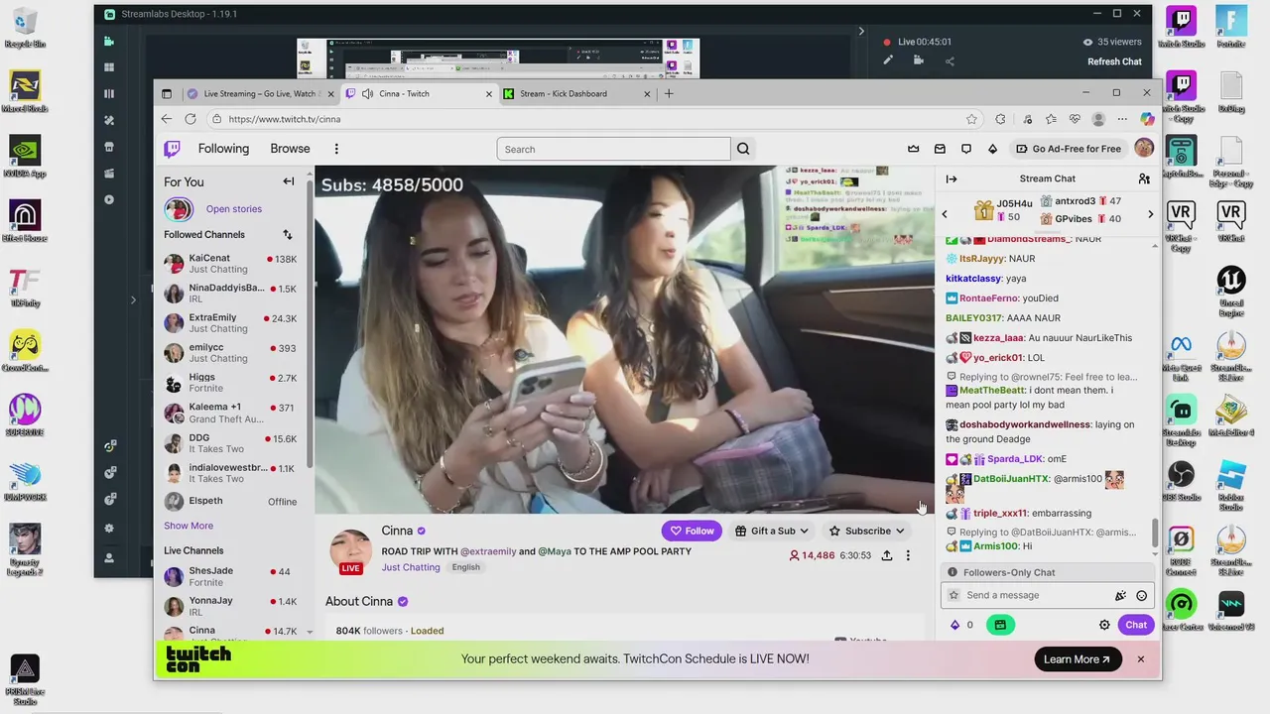
Task: Open the Browse menu item
Action: (290, 149)
